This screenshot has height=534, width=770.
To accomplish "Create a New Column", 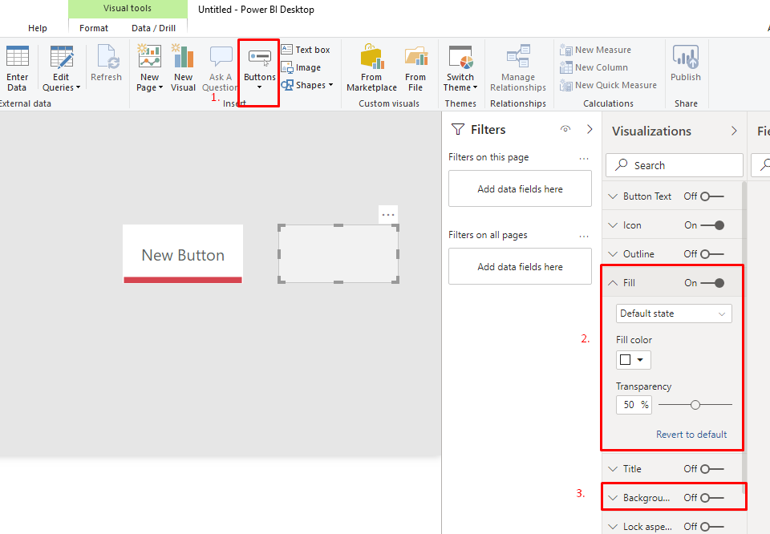I will [x=594, y=67].
